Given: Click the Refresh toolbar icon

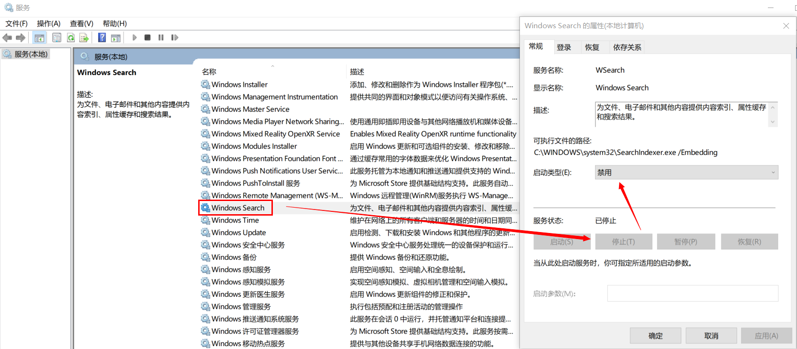Looking at the screenshot, I should (x=70, y=38).
